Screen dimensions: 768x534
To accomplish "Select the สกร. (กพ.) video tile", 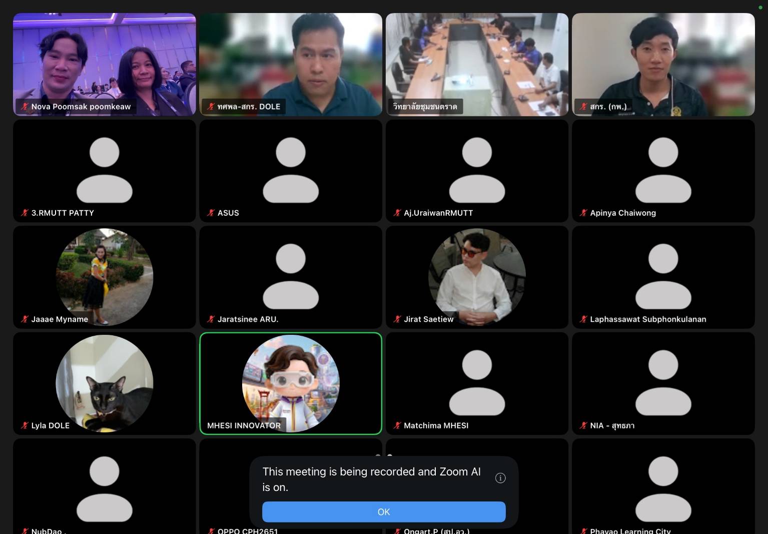I will pyautogui.click(x=663, y=65).
